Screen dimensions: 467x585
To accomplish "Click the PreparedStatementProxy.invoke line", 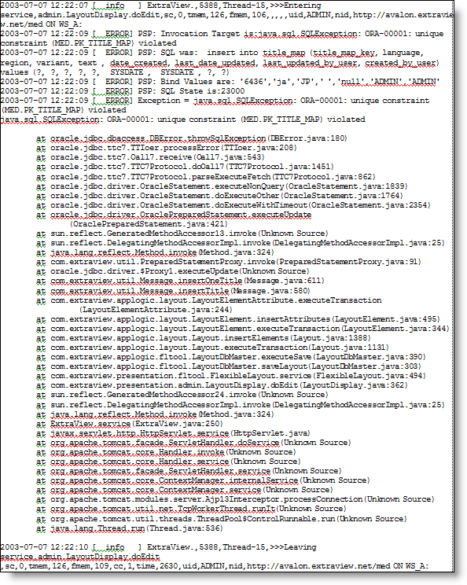I will click(x=229, y=262).
